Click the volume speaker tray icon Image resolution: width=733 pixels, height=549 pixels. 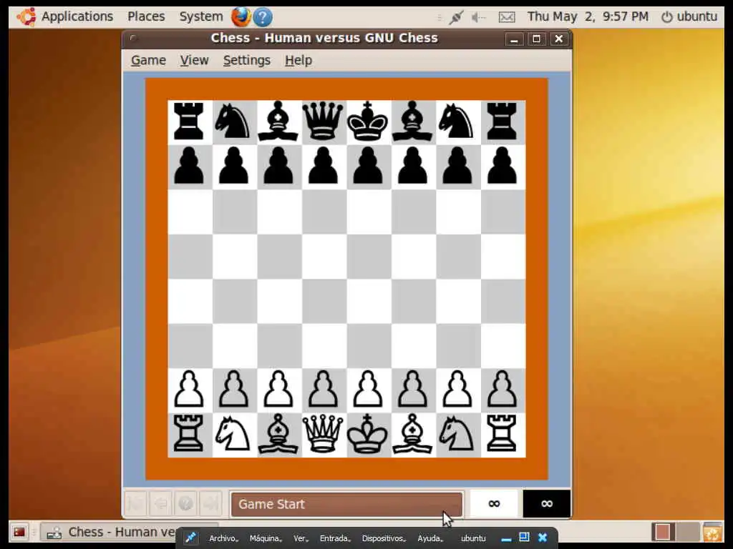click(478, 18)
